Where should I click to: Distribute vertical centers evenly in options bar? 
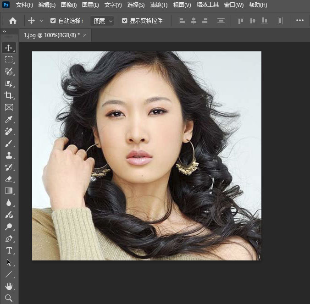[221, 21]
